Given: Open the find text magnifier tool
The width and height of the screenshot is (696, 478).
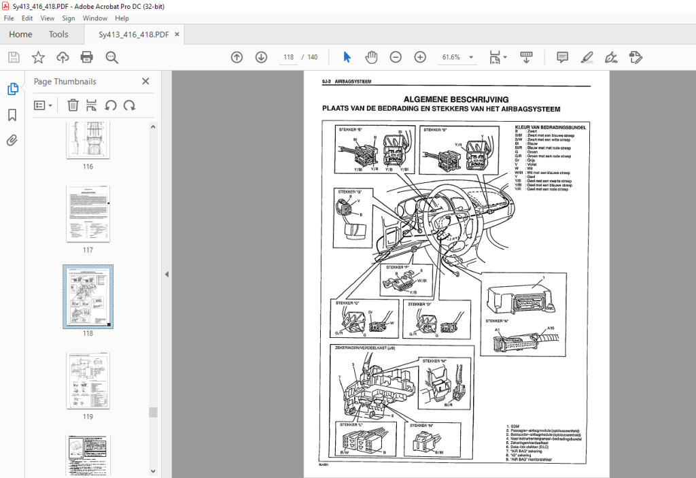Looking at the screenshot, I should 111,57.
